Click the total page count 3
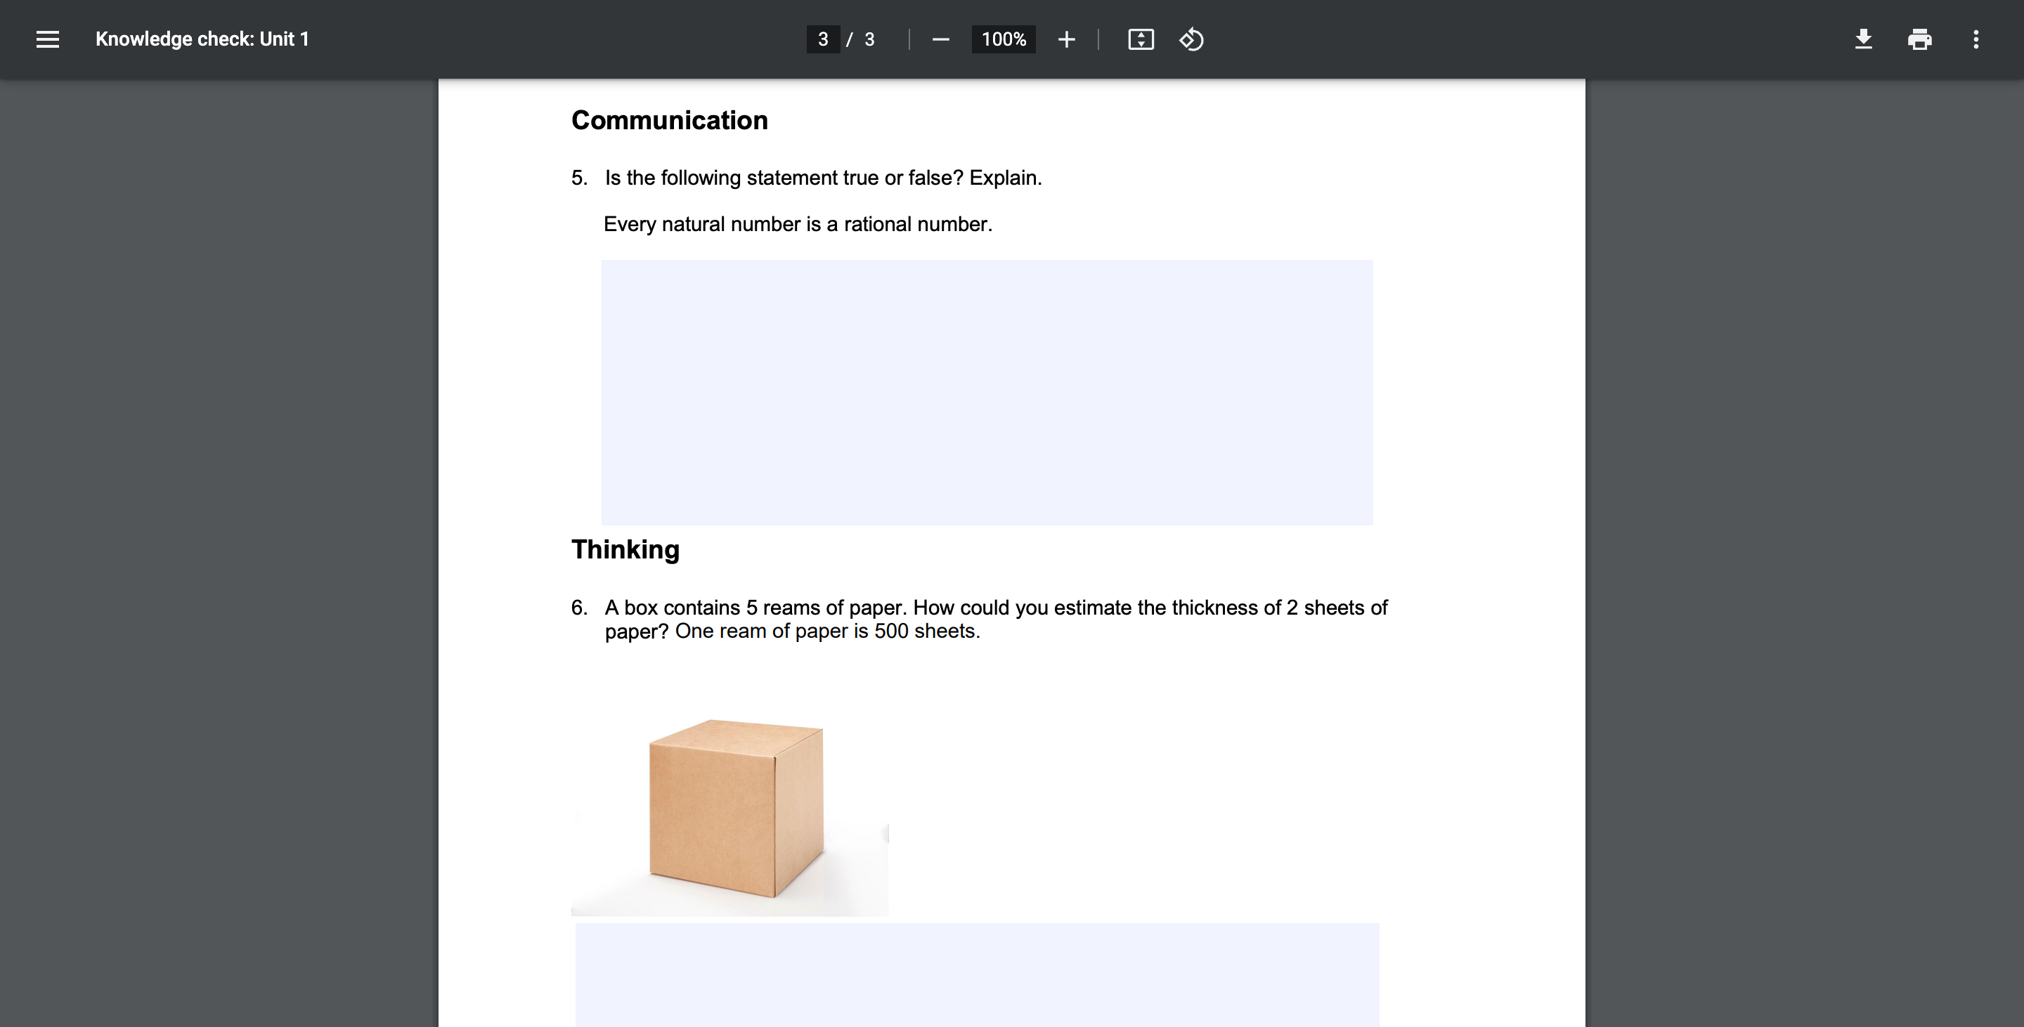Screen dimensions: 2024x1027 (x=869, y=39)
